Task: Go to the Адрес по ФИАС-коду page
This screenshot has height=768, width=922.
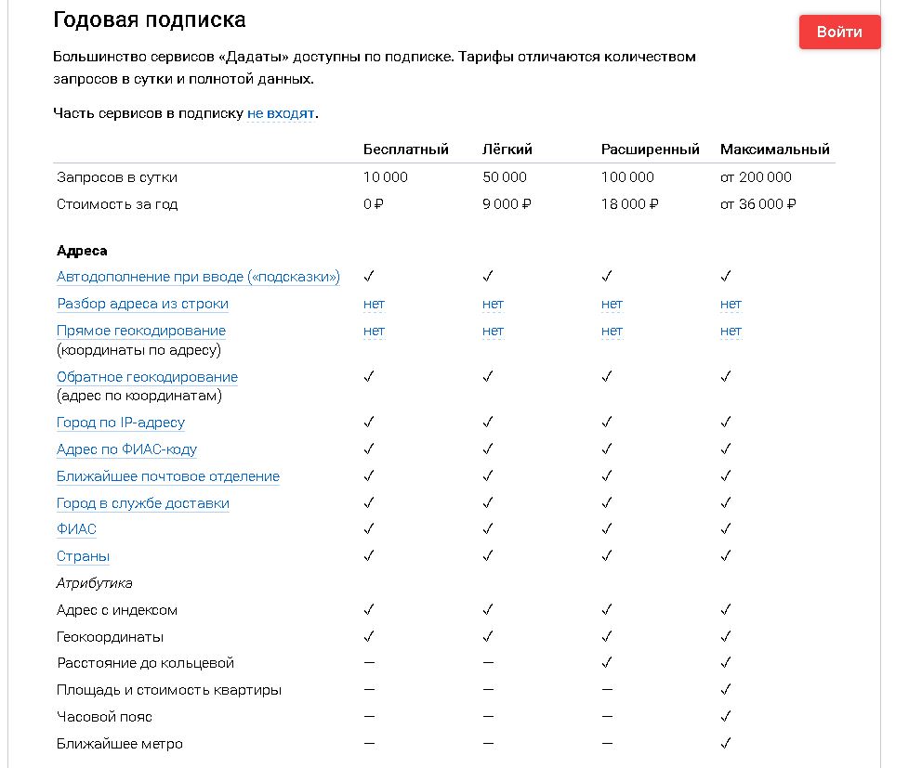Action: tap(126, 449)
